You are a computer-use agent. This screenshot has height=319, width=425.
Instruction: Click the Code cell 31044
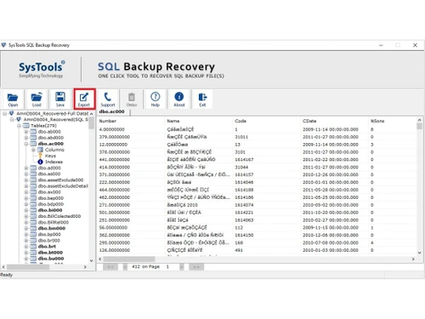tap(241, 168)
